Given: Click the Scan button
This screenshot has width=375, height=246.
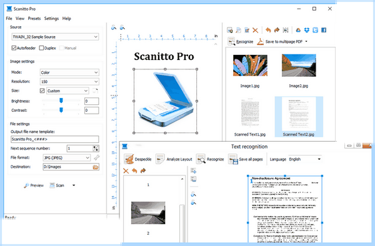Looking at the screenshot, I should pos(57,185).
